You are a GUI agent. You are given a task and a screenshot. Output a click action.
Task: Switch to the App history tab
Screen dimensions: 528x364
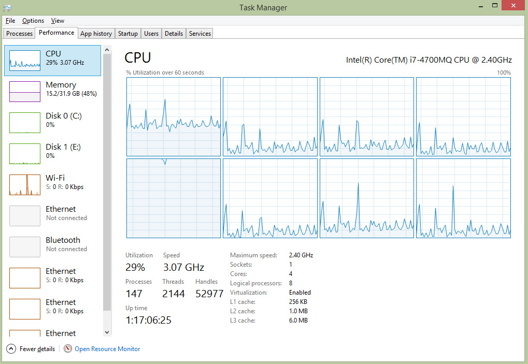96,33
